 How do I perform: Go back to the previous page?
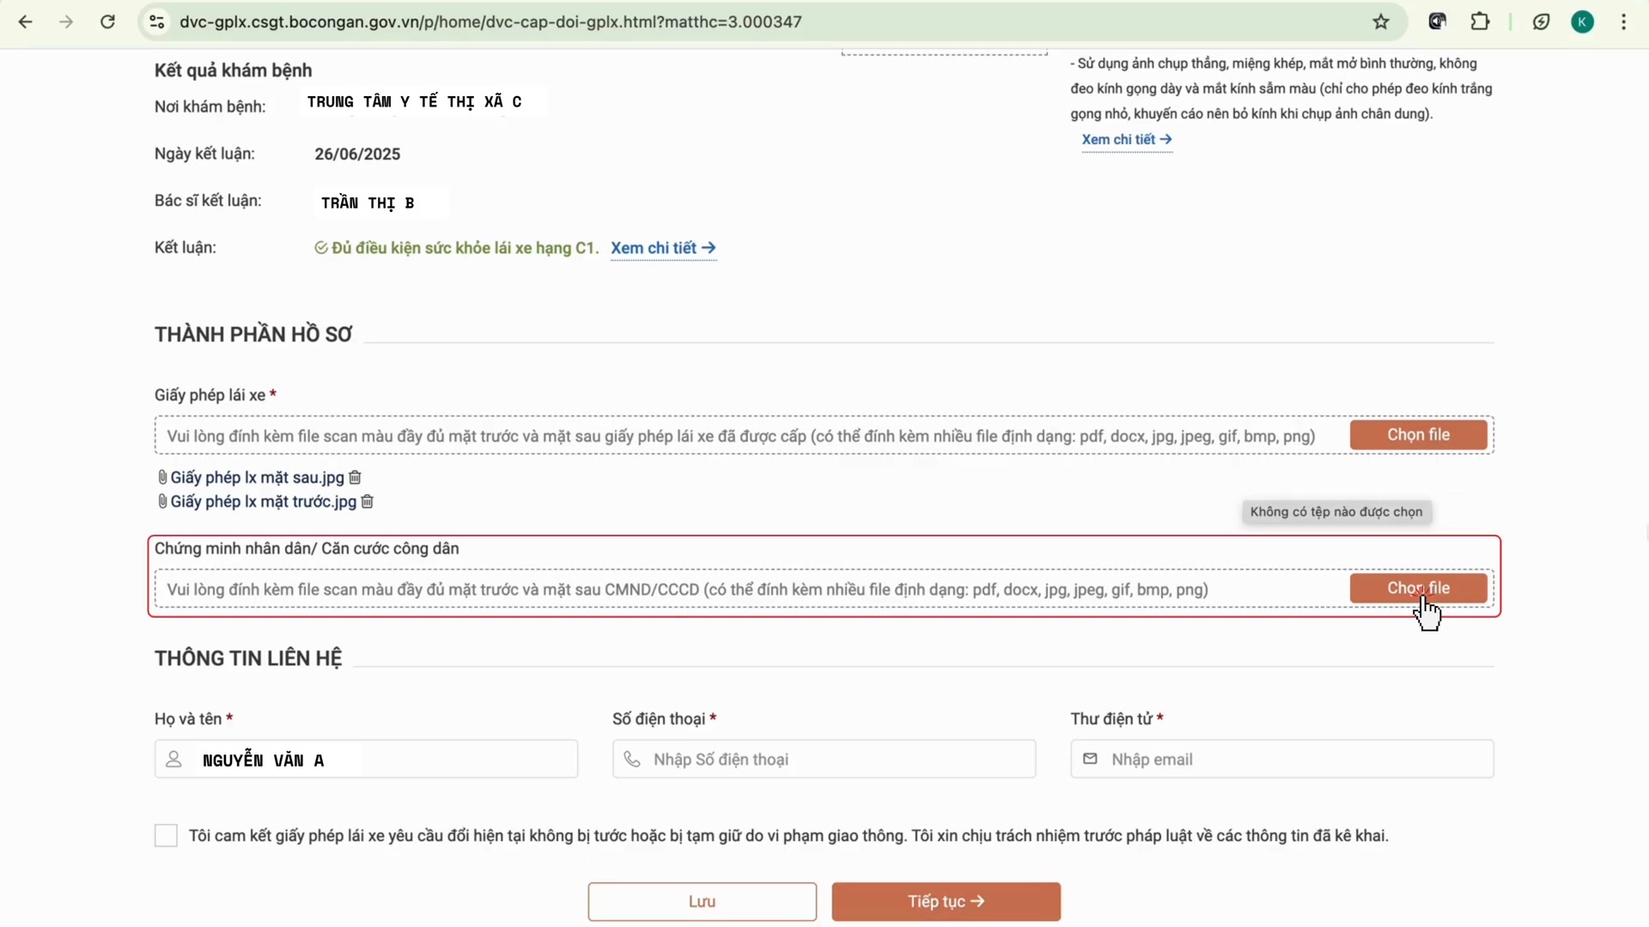(x=26, y=22)
